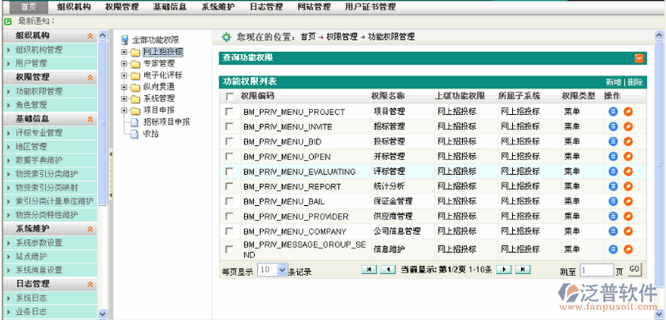Check the box for BM_PRIV_MENU_REPORT row

(230, 187)
